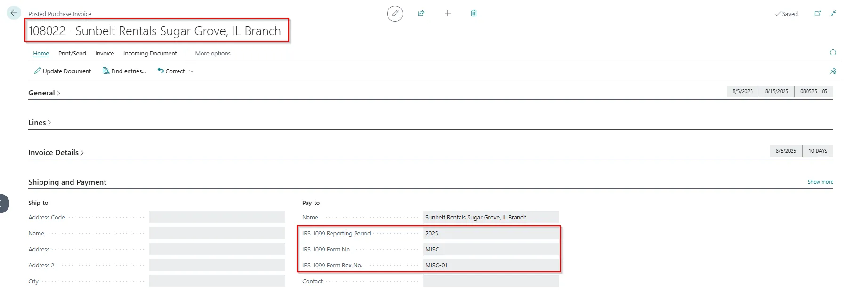Screen dimensions: 857x290
Task: Click the IRS 1099 Form No. field
Action: pyautogui.click(x=491, y=250)
